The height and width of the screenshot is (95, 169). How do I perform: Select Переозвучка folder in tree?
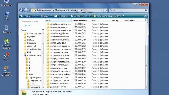[x=33, y=77]
